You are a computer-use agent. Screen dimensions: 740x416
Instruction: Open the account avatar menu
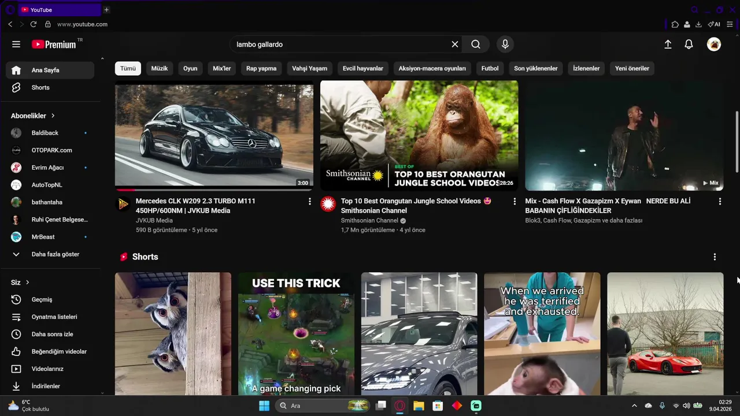[714, 44]
